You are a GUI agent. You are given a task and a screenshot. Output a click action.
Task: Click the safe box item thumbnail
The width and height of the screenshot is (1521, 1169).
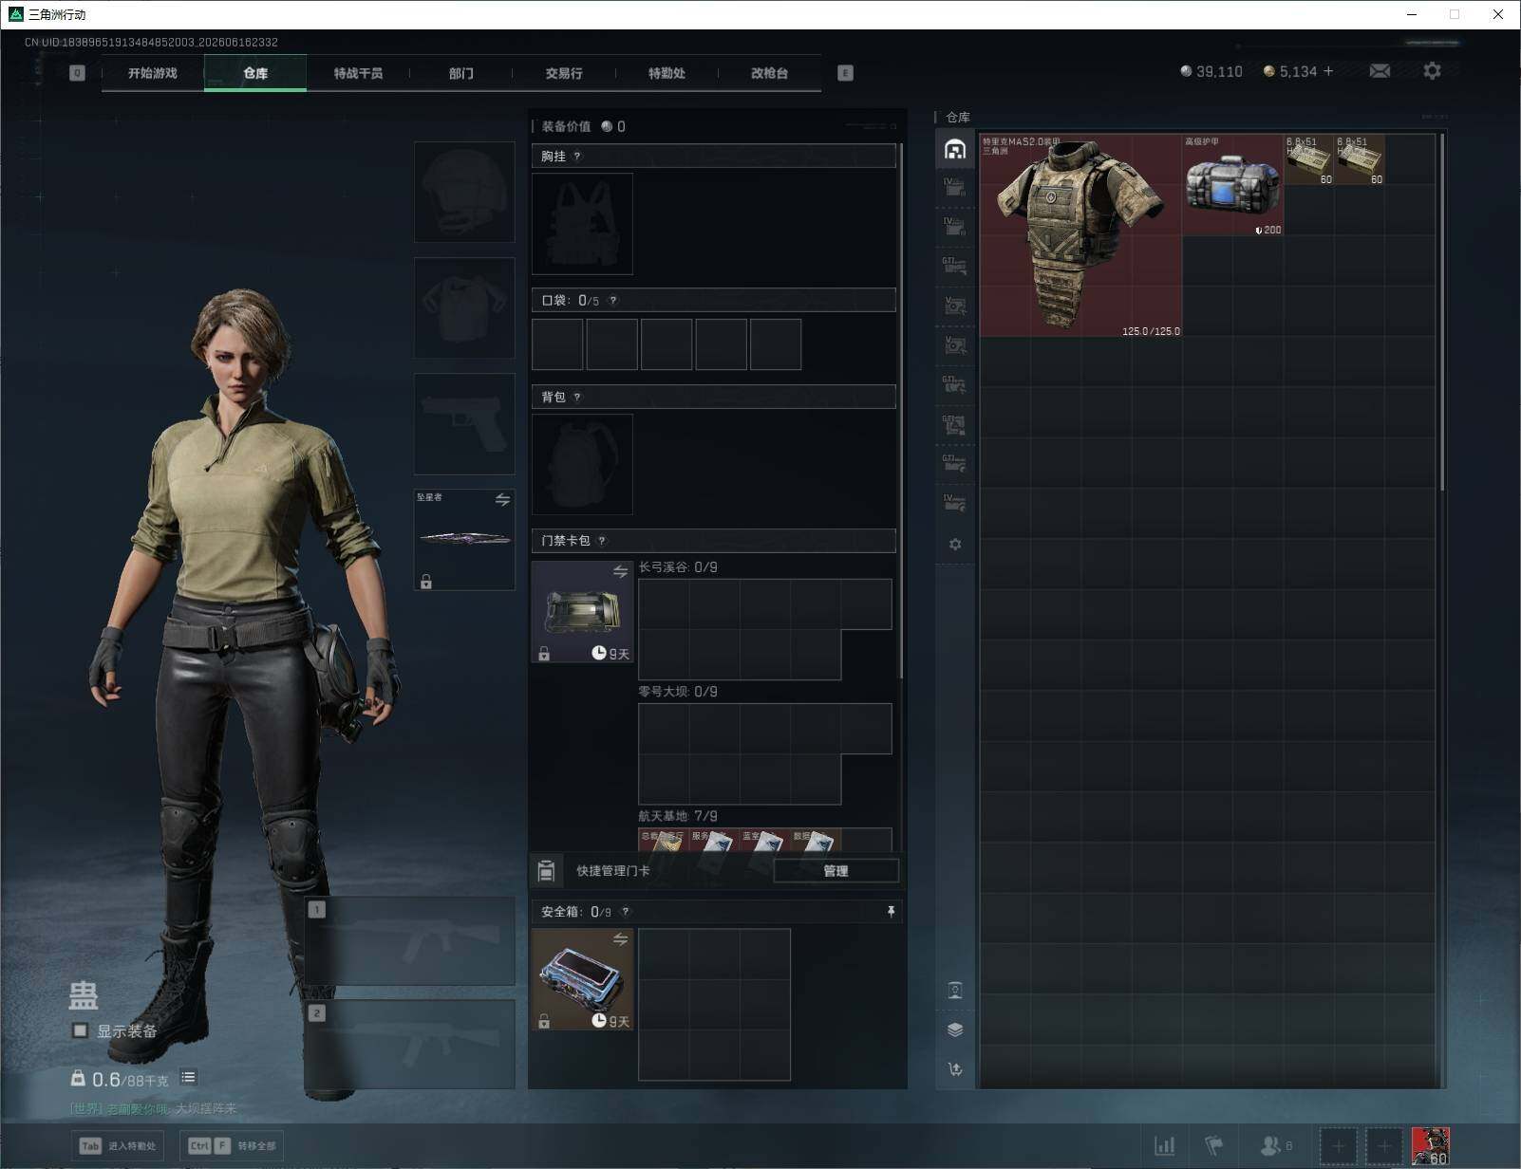click(582, 979)
